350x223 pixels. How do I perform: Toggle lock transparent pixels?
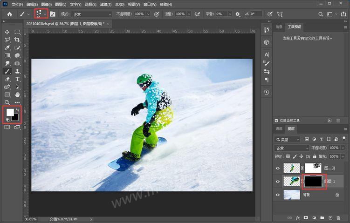(x=288, y=156)
